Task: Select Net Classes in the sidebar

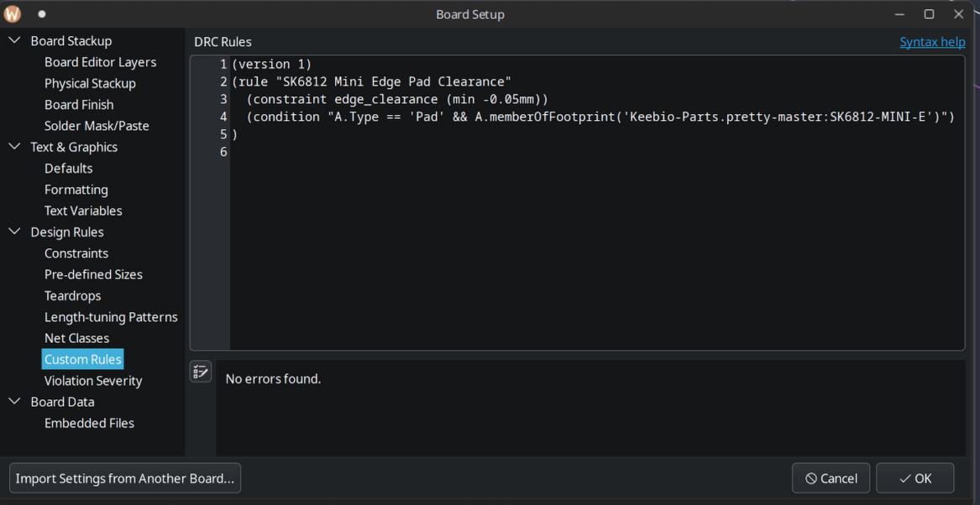Action: pos(76,338)
